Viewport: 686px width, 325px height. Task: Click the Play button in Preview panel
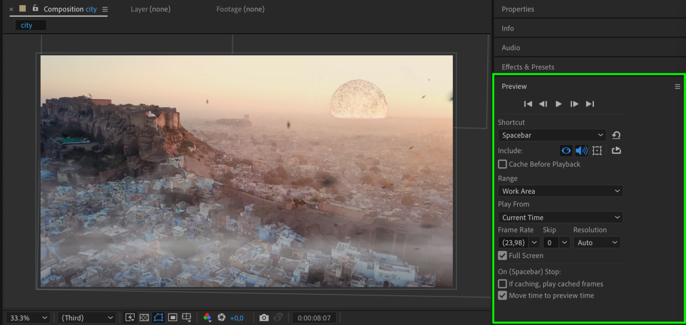(558, 104)
